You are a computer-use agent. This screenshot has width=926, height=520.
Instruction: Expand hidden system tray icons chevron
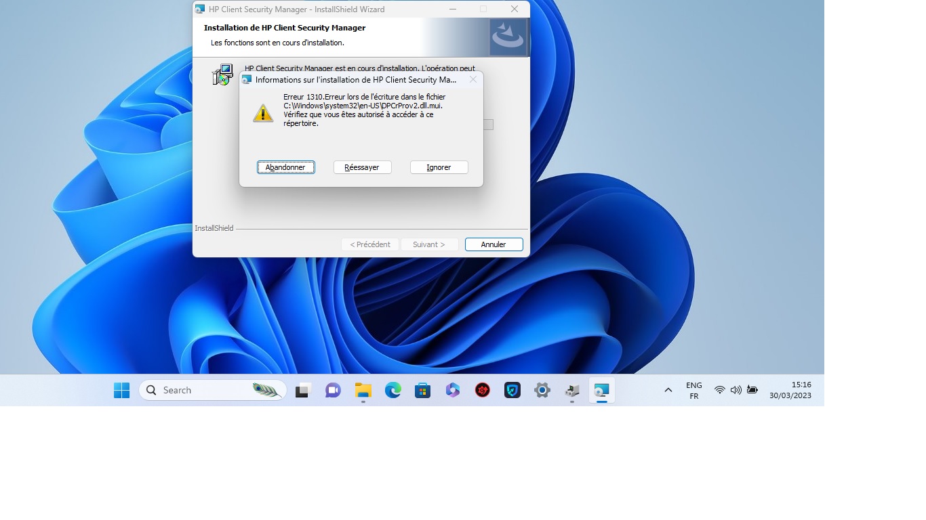(668, 390)
